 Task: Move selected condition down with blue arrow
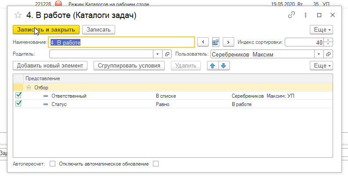(223, 66)
